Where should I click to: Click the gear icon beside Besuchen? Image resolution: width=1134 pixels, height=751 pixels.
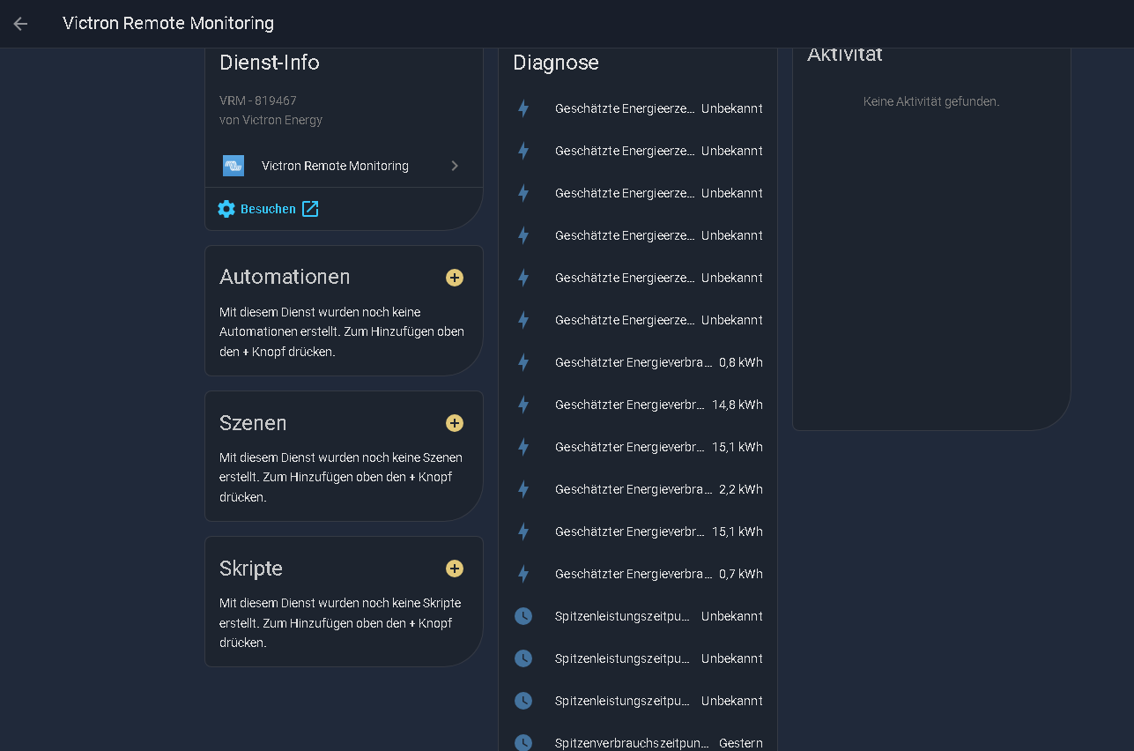click(x=226, y=209)
